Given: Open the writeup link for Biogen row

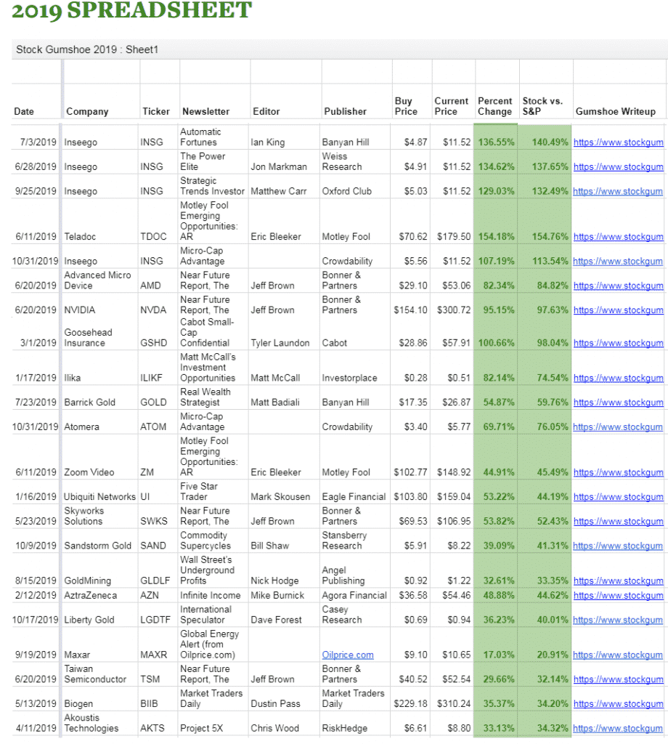Looking at the screenshot, I should (618, 703).
